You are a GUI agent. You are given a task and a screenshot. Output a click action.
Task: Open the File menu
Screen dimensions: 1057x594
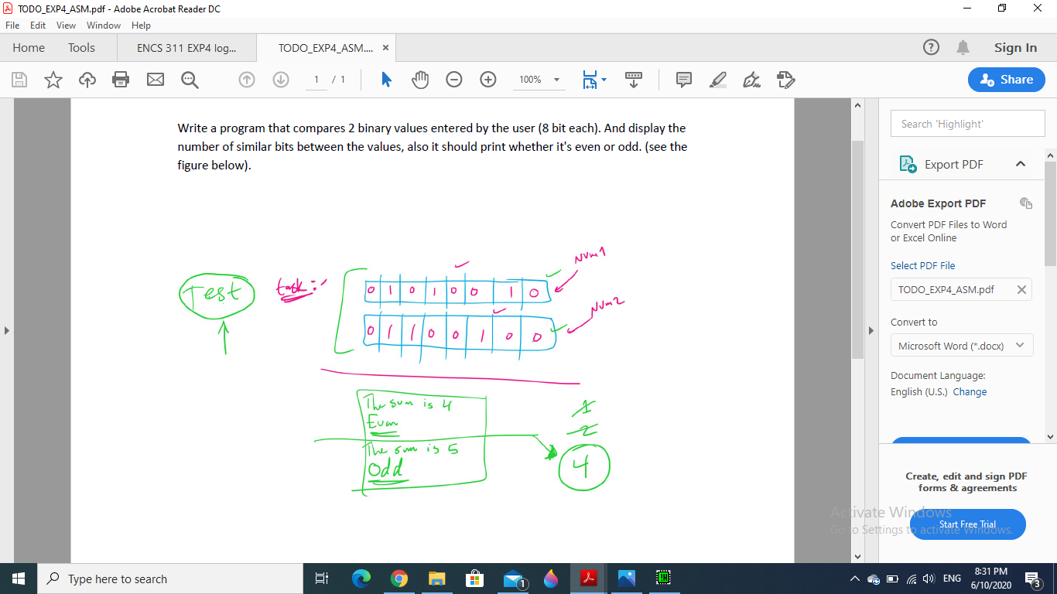click(x=12, y=26)
